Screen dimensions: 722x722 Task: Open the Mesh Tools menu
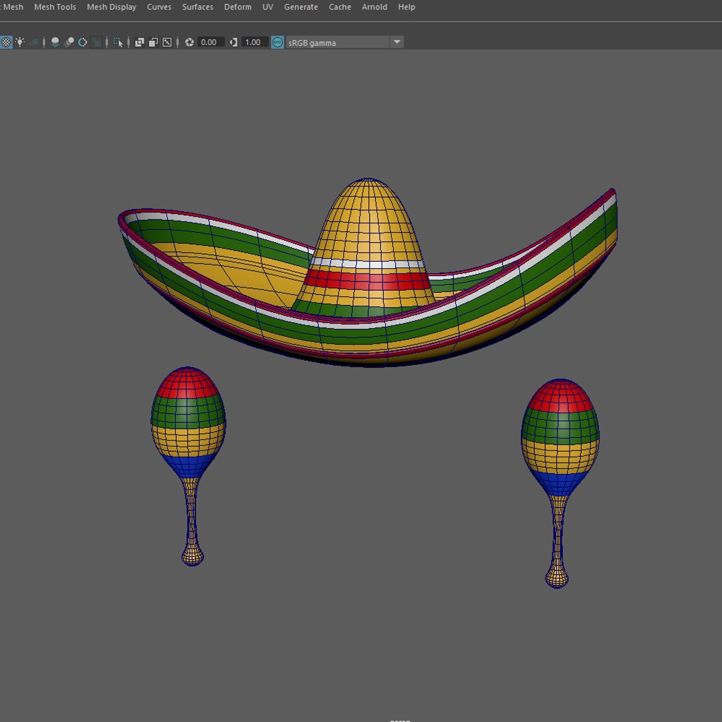click(55, 7)
